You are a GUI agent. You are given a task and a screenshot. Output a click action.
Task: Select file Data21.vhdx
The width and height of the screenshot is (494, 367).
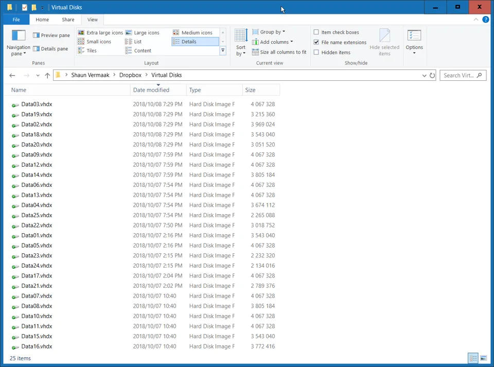37,286
